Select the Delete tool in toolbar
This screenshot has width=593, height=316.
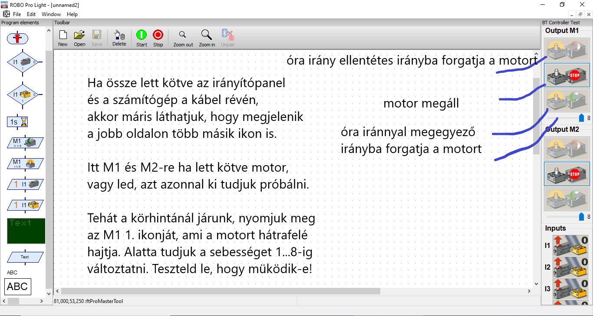coord(119,38)
